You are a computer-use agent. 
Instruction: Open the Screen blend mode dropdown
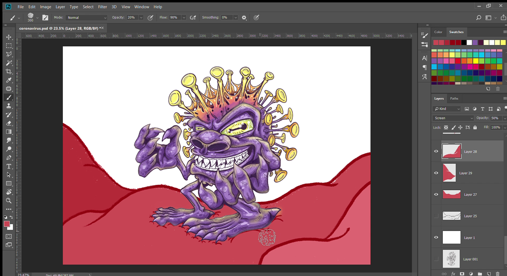click(x=453, y=118)
